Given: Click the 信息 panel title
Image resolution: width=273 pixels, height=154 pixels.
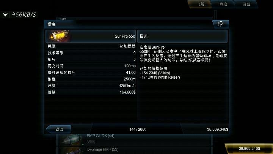Looking at the screenshot, I should 52,24.
